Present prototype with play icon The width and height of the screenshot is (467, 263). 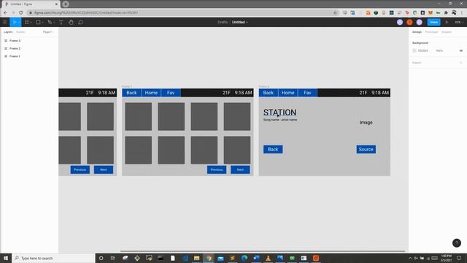(447, 22)
